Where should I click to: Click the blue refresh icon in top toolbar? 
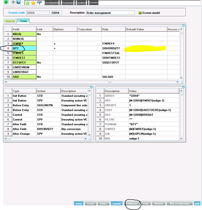[x=18, y=3]
